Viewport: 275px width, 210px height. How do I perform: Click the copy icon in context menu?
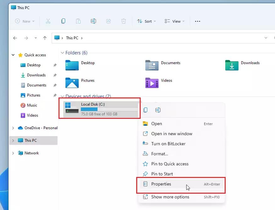point(145,110)
